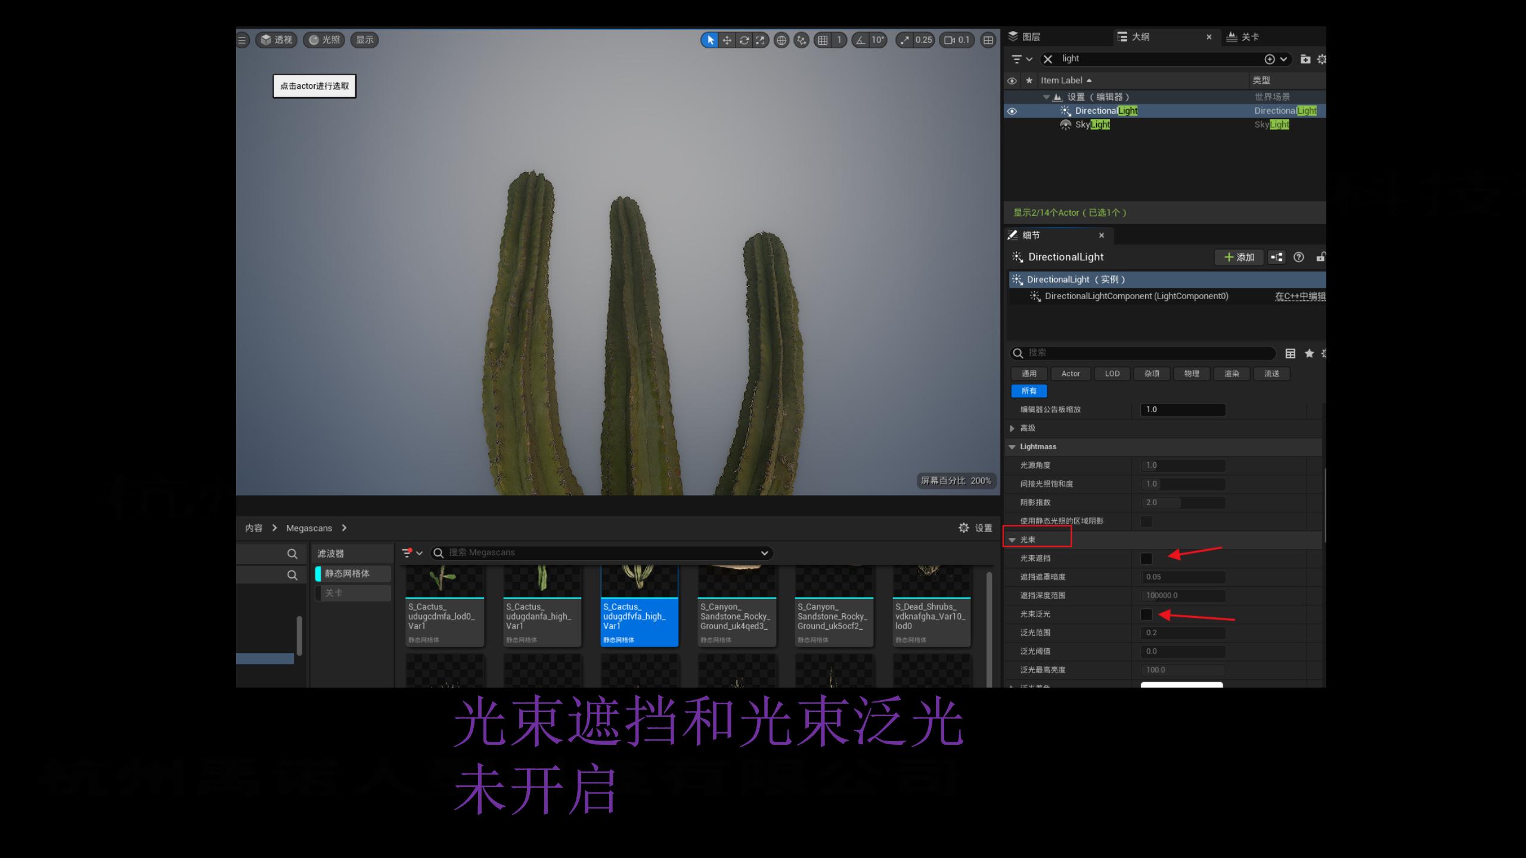
Task: Click the blueprint/add script icon beside 添加
Action: point(1276,257)
